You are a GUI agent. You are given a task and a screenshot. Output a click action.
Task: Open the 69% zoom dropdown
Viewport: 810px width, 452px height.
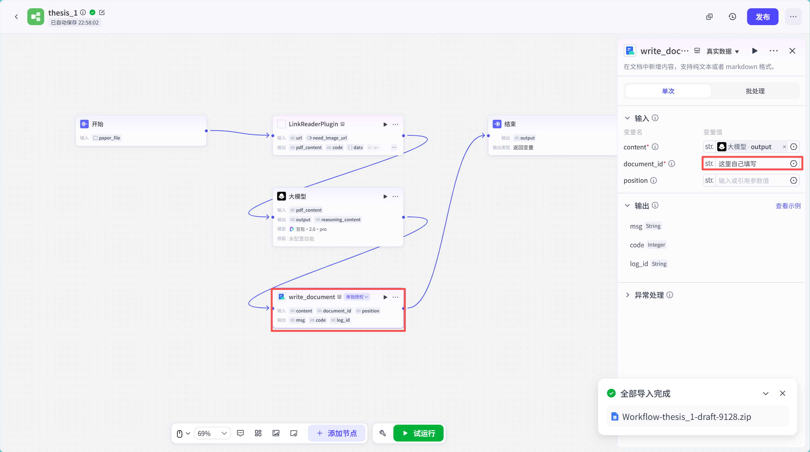(x=212, y=433)
